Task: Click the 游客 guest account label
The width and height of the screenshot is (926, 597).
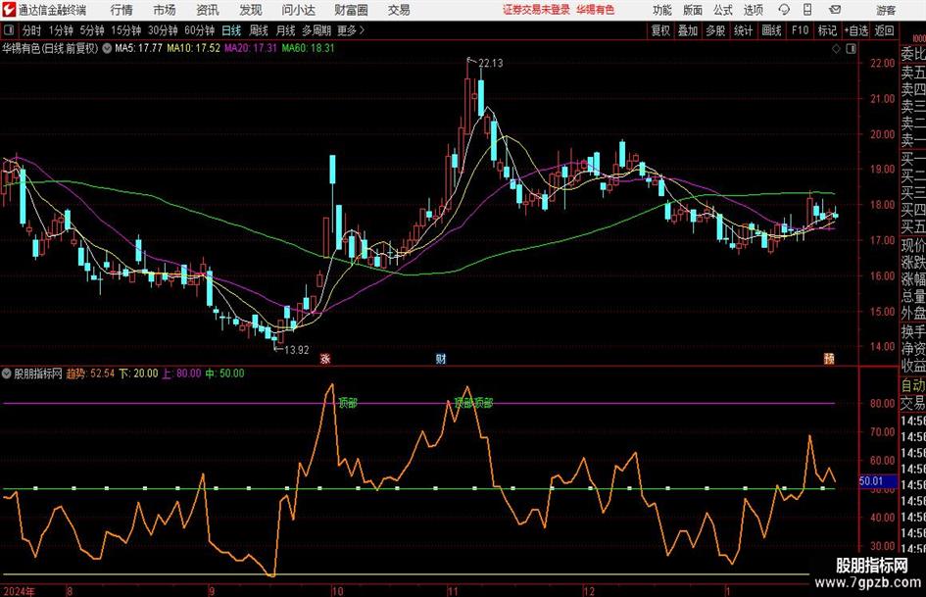Action: 886,10
